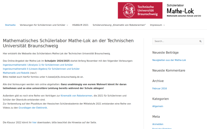Open the Startseite menu item
Viewport: 207px width, 129px height.
click(x=10, y=25)
